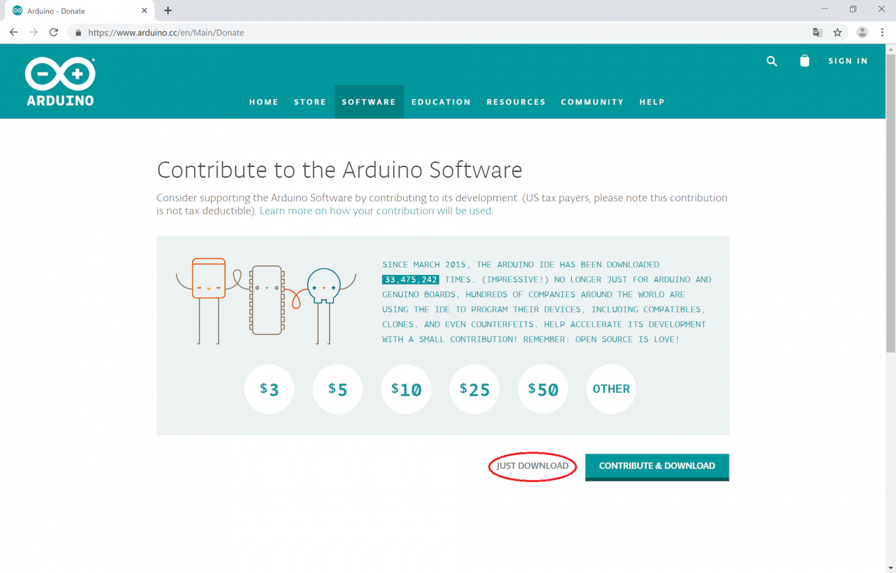
Task: Select the $25 donation amount
Action: 474,389
